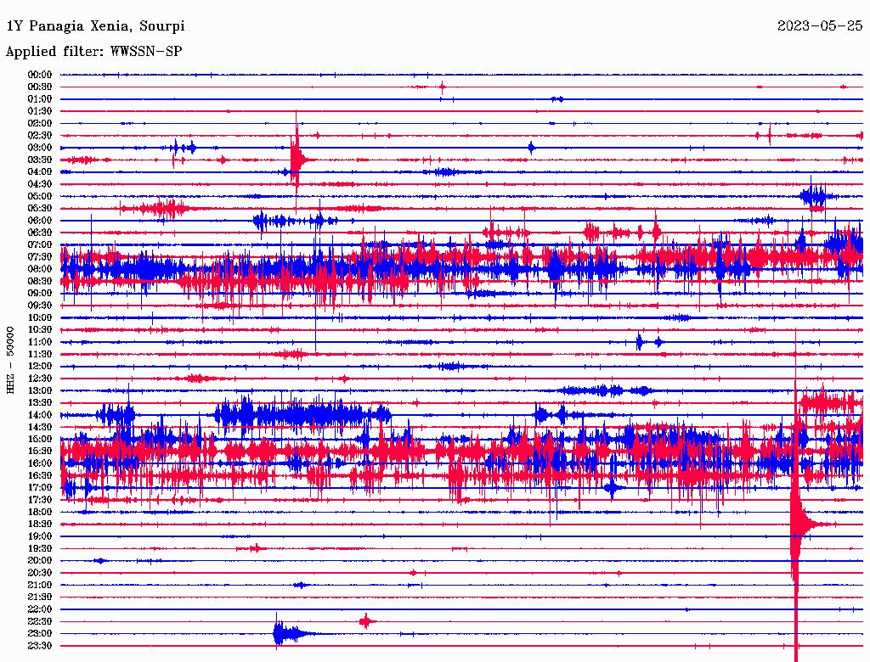Select the 14:00 time label

40,415
